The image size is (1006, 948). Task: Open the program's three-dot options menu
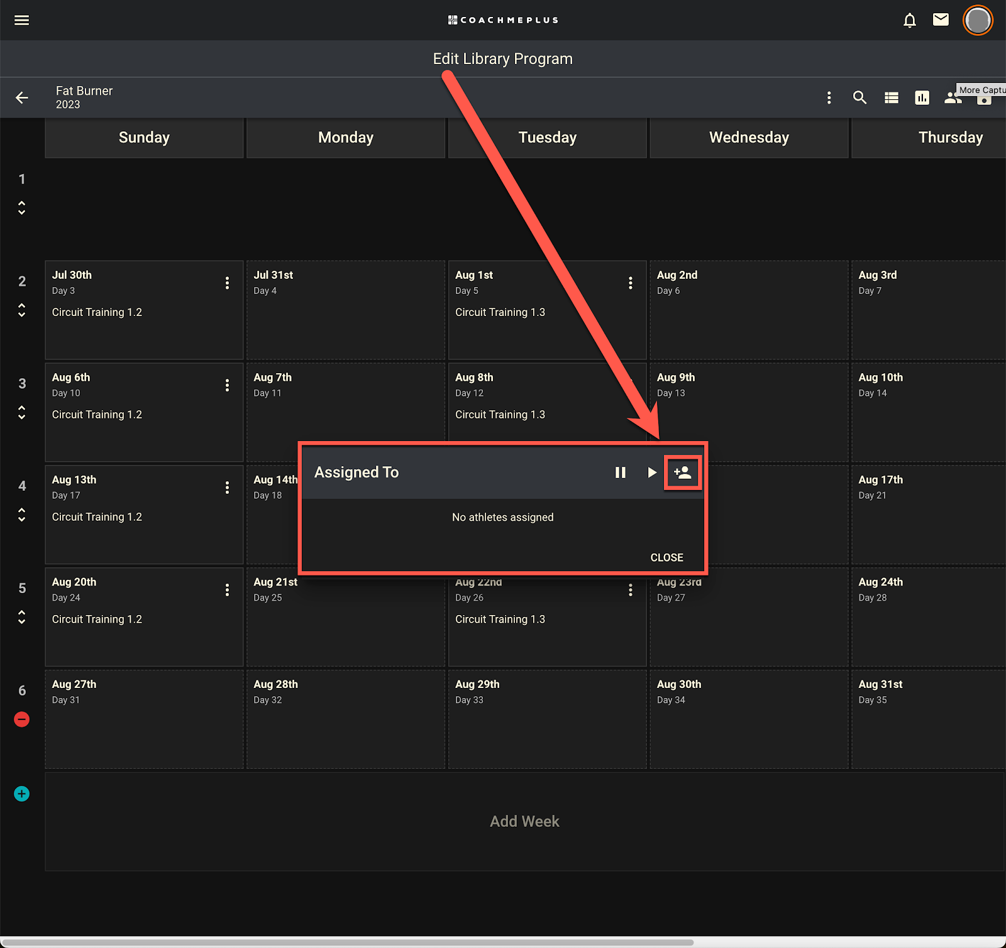tap(829, 97)
